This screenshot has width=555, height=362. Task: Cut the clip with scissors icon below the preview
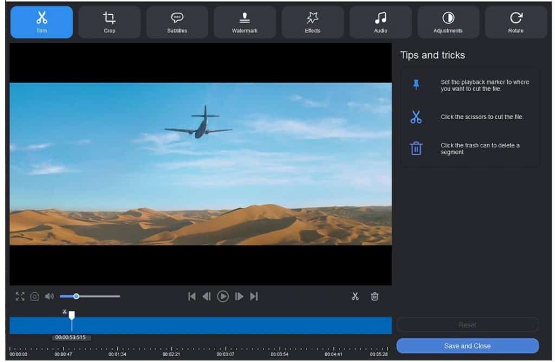(x=355, y=296)
